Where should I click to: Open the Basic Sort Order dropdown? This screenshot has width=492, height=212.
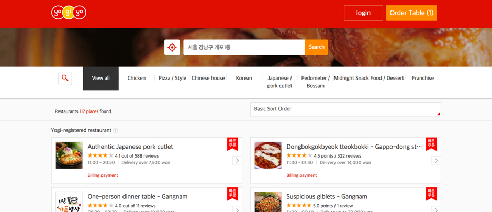[x=345, y=109]
